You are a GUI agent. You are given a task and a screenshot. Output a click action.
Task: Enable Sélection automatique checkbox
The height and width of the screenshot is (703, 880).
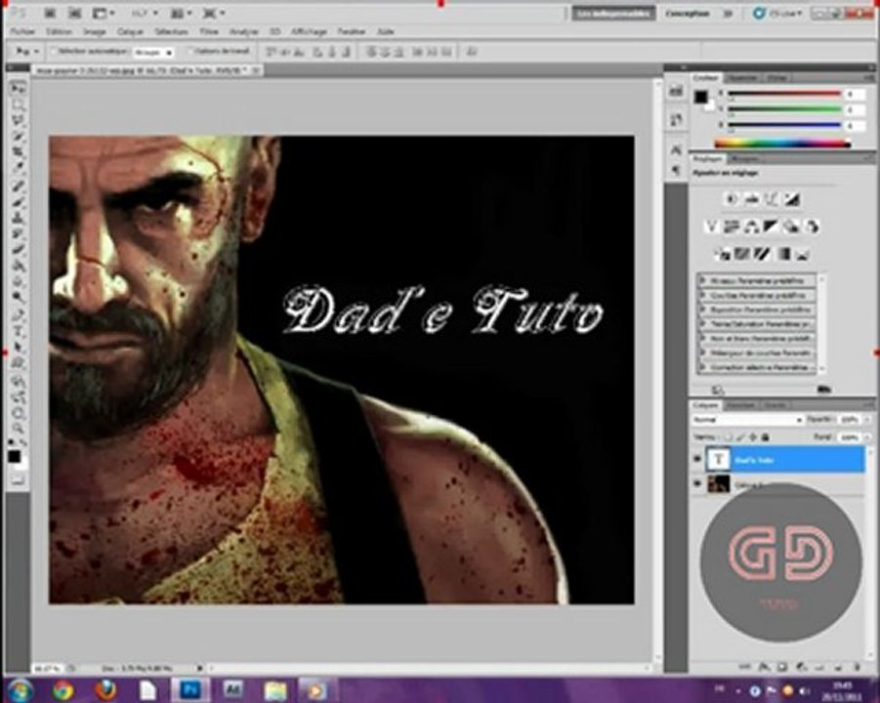tap(55, 51)
